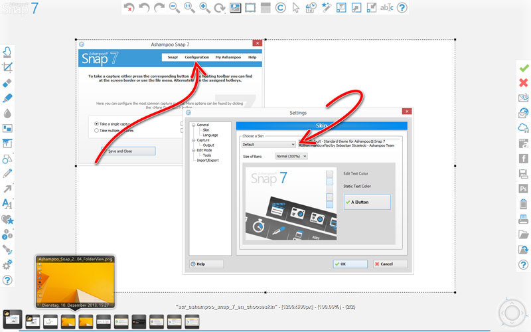Image resolution: width=531 pixels, height=332 pixels.
Task: Select the Arrow drawing tool
Action: point(7,189)
